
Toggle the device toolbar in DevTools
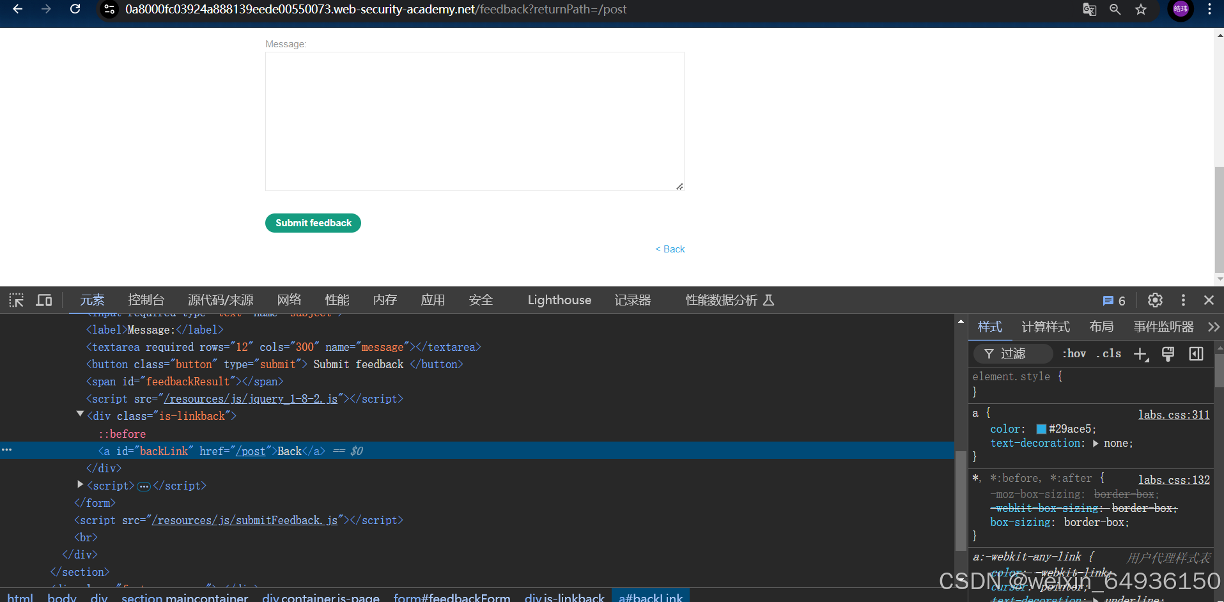pos(44,300)
